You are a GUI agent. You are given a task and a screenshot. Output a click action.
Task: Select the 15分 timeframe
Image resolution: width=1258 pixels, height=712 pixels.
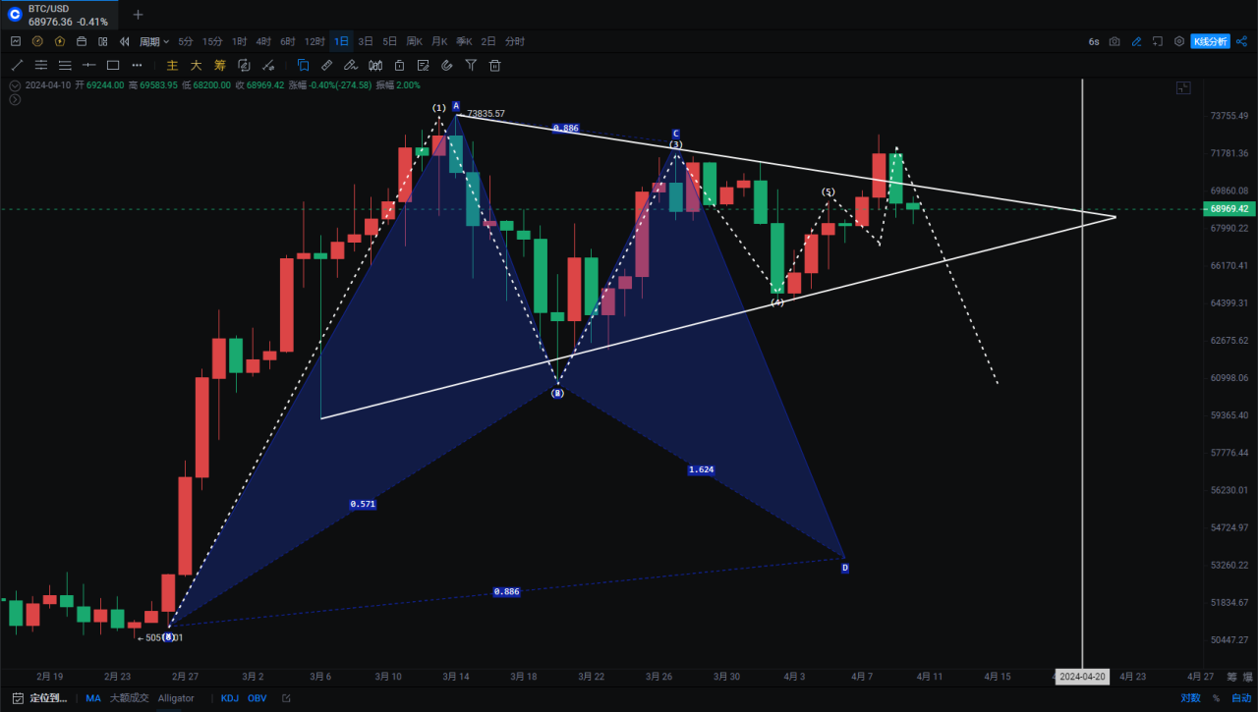[x=212, y=41]
